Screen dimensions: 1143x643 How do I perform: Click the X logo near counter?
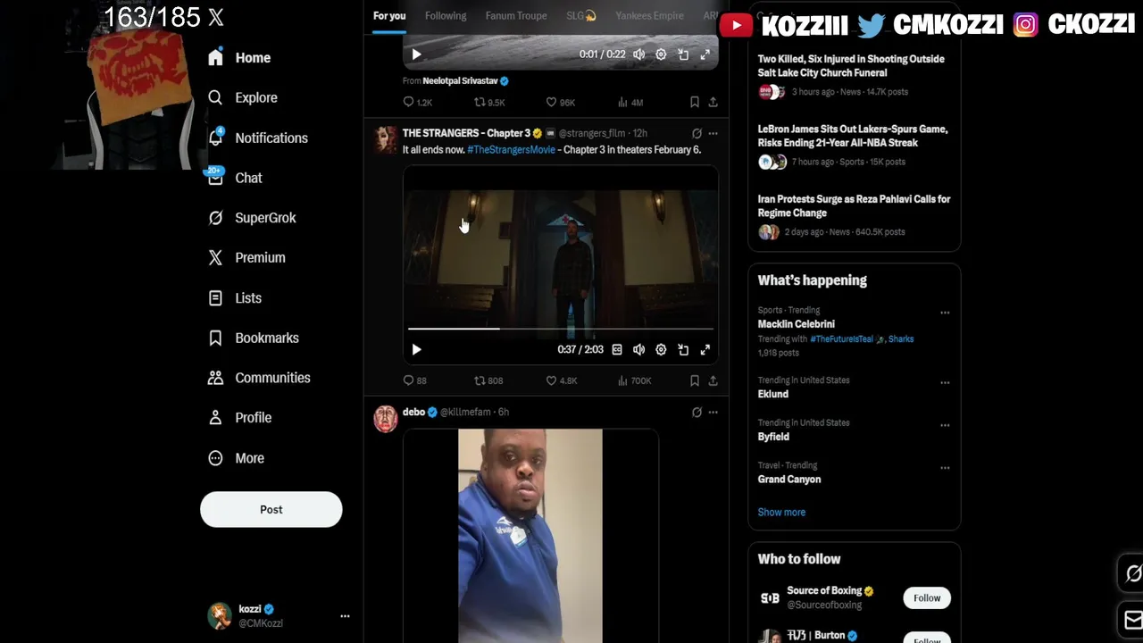click(216, 17)
